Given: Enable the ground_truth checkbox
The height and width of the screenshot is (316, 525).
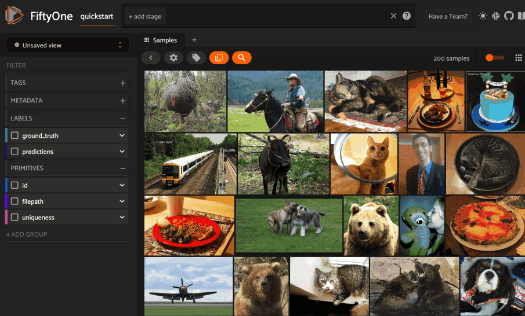Looking at the screenshot, I should (x=15, y=135).
